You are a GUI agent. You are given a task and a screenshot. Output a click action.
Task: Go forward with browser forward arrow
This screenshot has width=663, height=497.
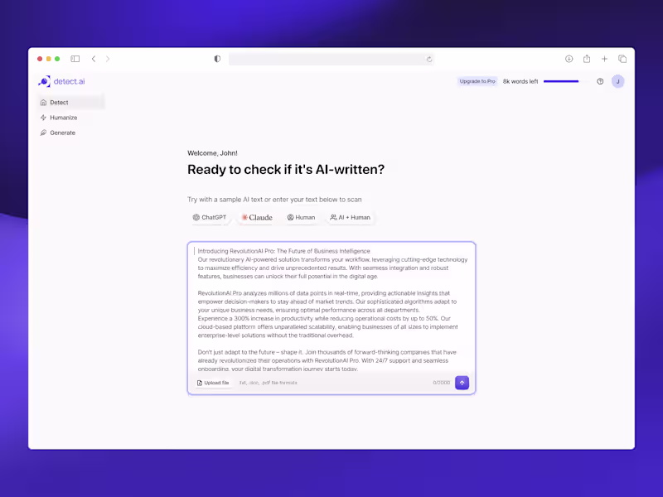[x=108, y=59]
